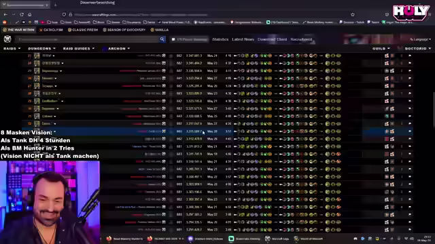
Task: Open a new browser tab with plus
Action: coord(56,5)
